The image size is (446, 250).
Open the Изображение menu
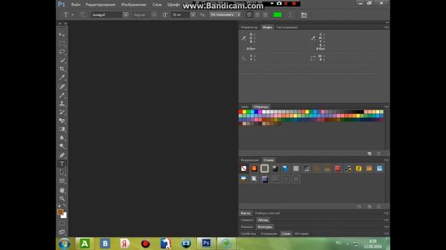[134, 5]
